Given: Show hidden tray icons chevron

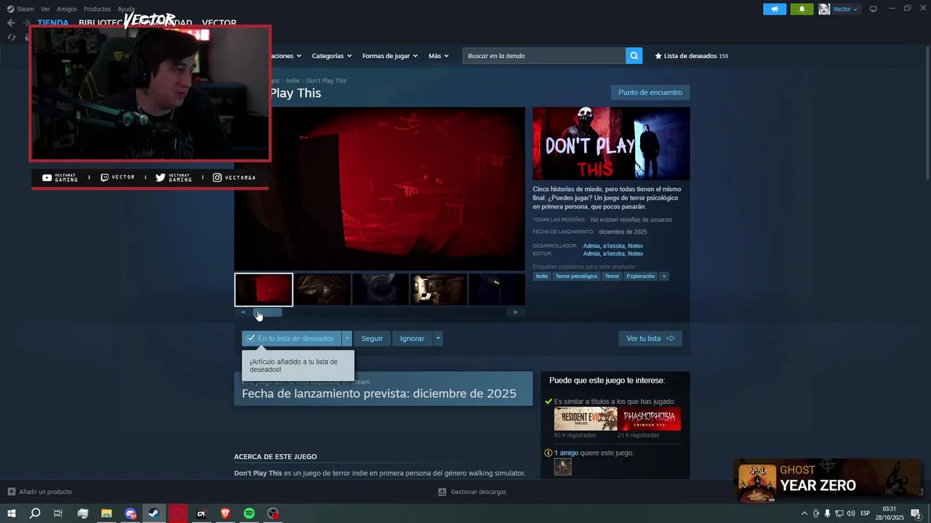Looking at the screenshot, I should [x=804, y=514].
